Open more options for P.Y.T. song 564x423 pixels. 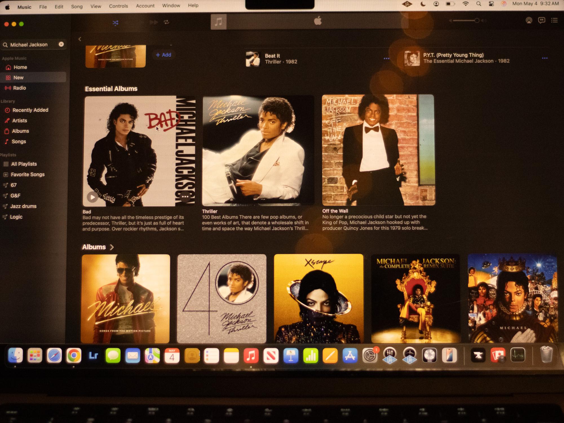click(x=545, y=58)
